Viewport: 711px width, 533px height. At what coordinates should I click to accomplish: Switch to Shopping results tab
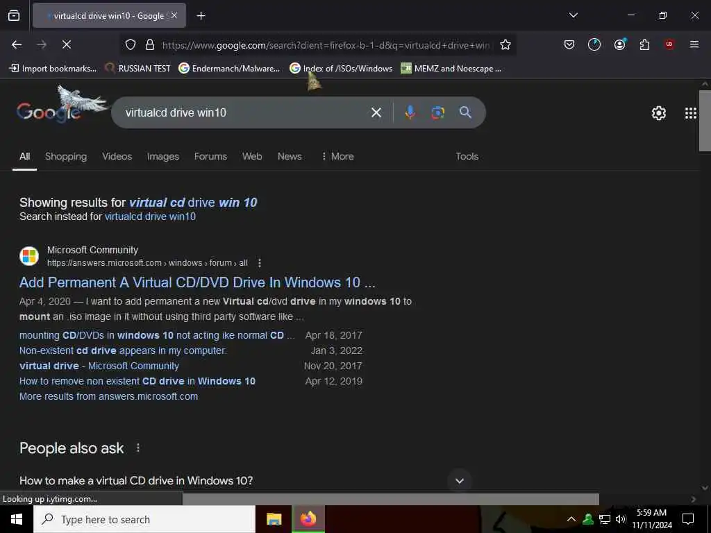[x=66, y=156]
